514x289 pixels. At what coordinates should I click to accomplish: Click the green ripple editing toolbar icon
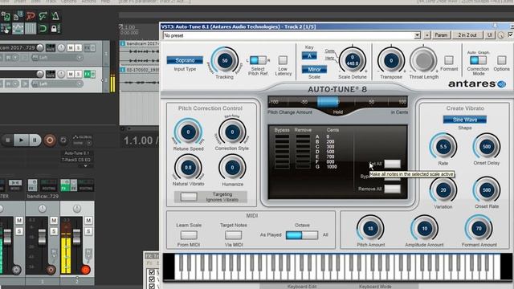[43, 15]
